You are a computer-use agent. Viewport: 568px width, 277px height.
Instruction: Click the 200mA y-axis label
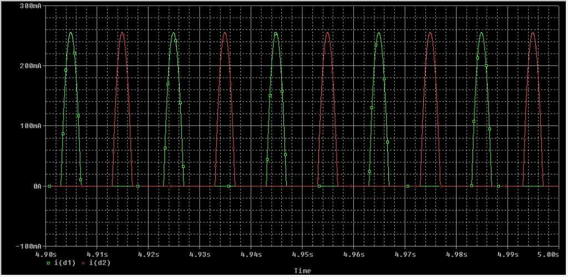(x=31, y=66)
